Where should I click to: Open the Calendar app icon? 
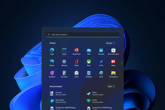tap(101, 50)
